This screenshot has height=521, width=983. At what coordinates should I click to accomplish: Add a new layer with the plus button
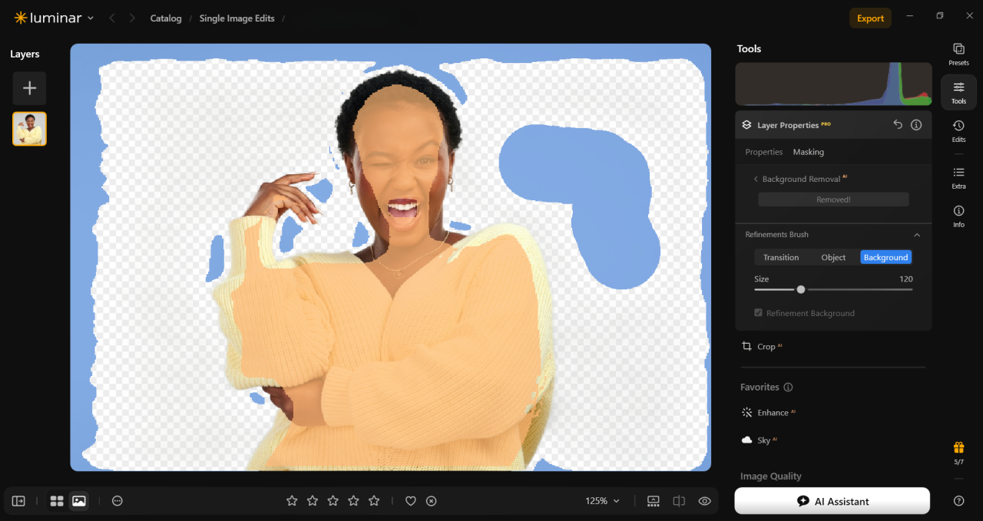click(29, 88)
